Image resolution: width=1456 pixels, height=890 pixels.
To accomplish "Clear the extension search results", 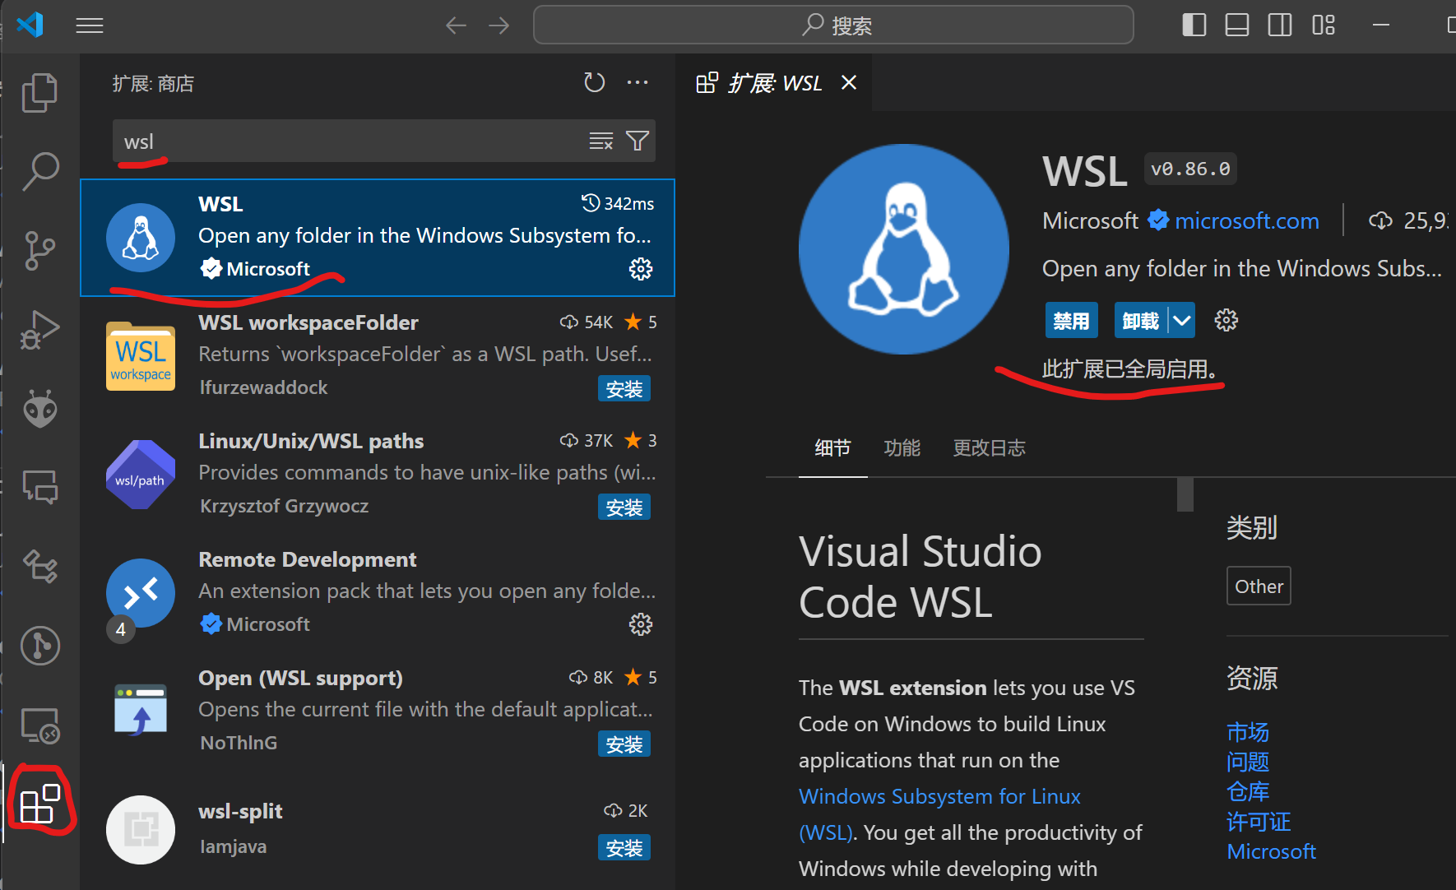I will (601, 141).
